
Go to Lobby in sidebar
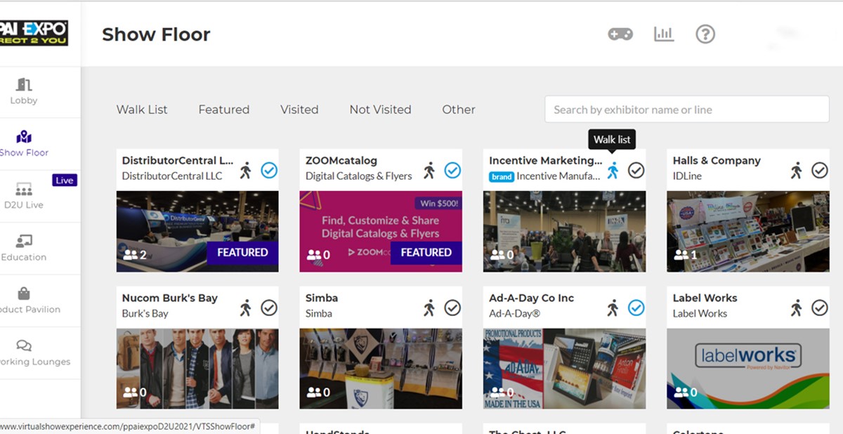[24, 91]
